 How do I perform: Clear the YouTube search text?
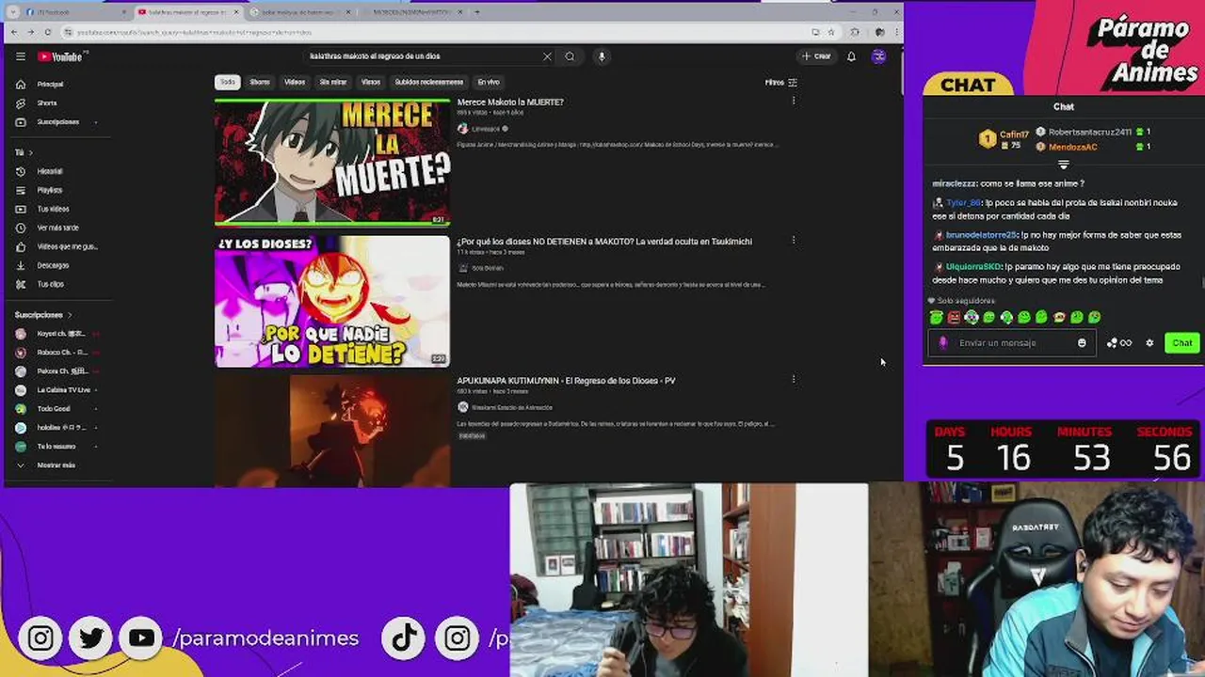(x=547, y=56)
